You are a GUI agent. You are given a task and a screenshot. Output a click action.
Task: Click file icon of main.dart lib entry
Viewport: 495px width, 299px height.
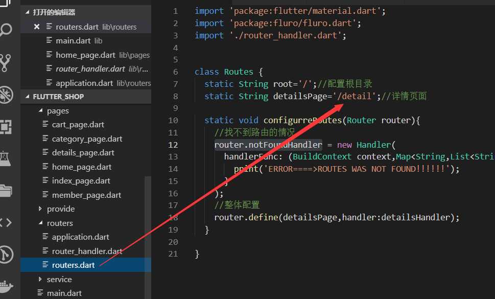[49, 40]
